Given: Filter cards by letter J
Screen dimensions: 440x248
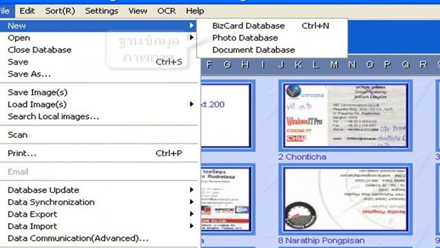Looking at the screenshot, I should 280,65.
